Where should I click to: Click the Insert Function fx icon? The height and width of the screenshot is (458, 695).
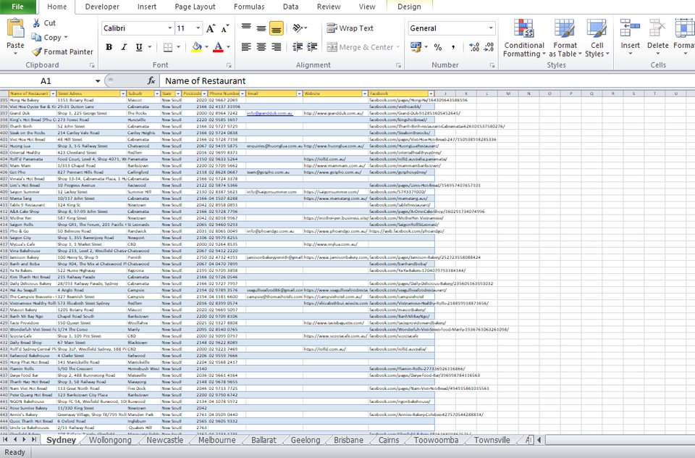[151, 80]
